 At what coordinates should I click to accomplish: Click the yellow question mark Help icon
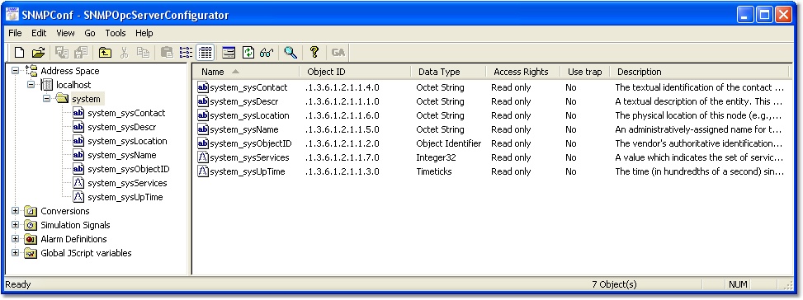[314, 52]
